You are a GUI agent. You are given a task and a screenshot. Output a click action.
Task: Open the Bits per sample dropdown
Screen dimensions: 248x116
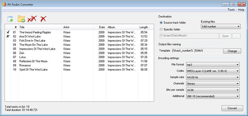click(x=213, y=90)
